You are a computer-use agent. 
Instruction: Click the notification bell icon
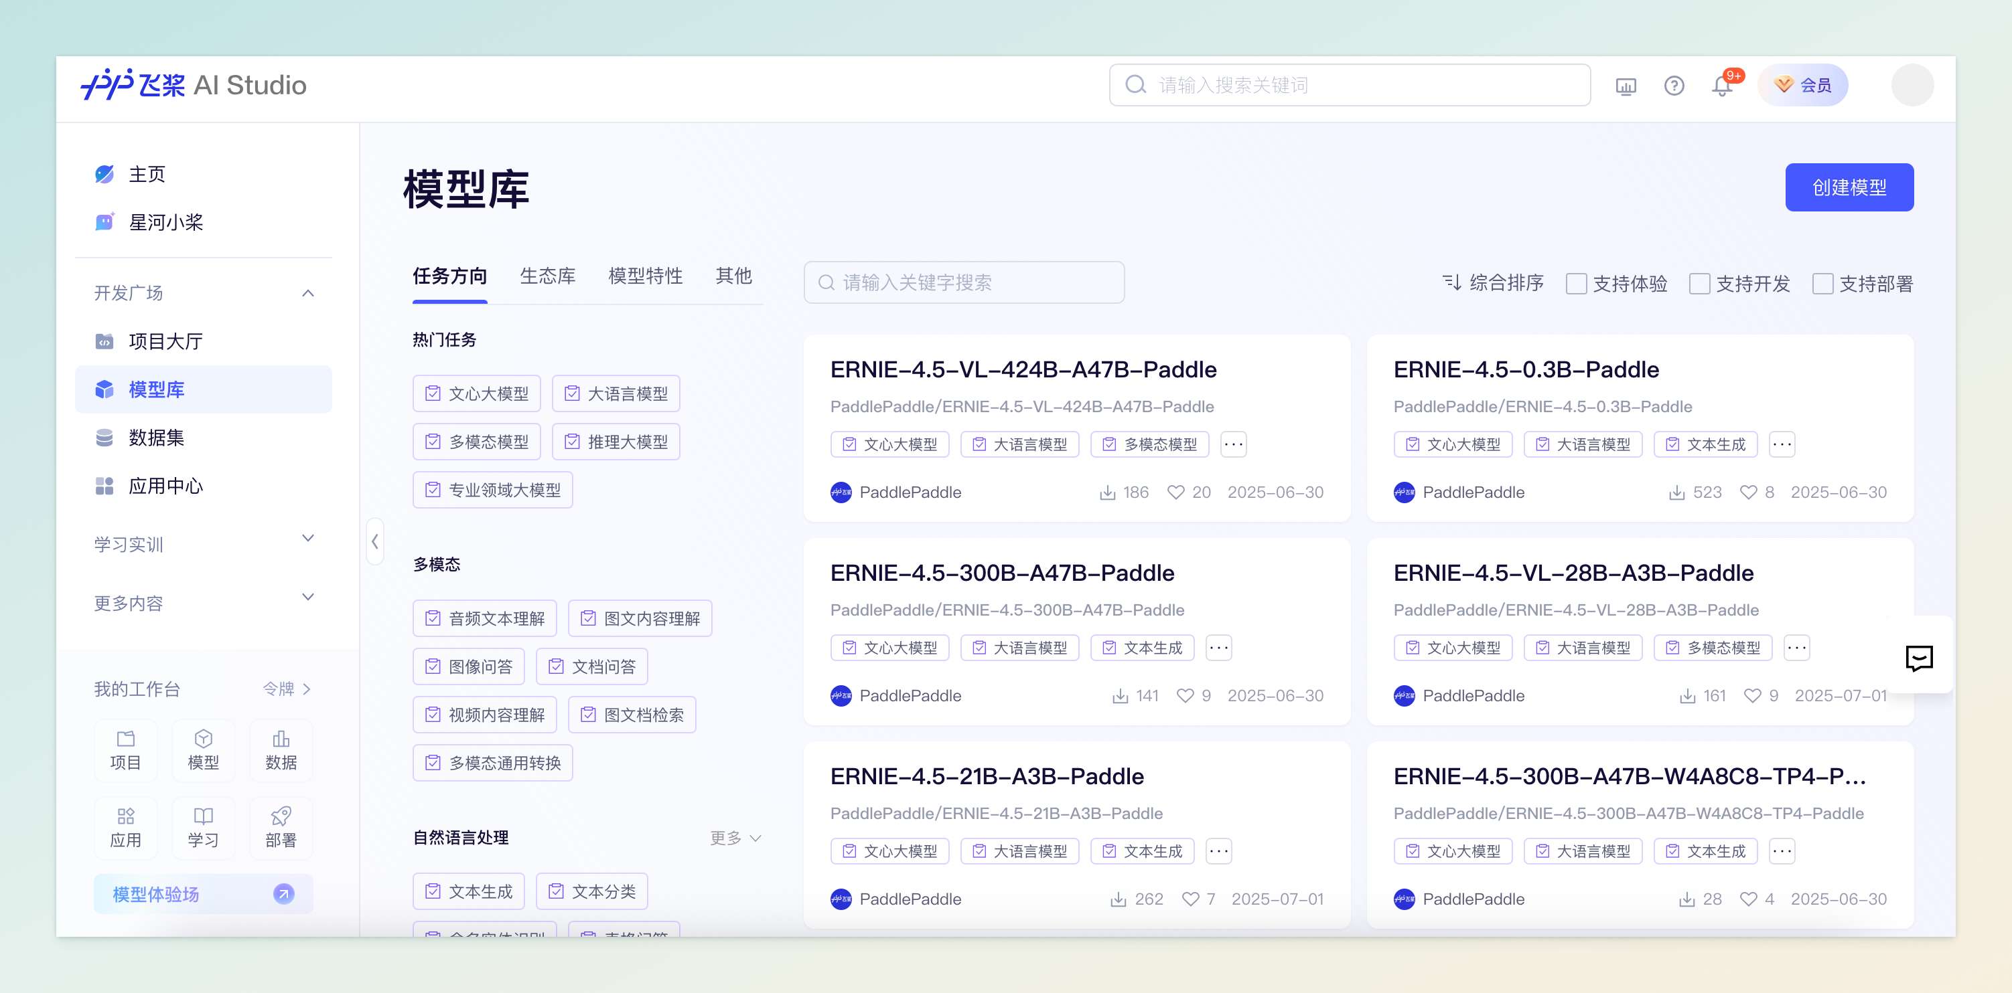pyautogui.click(x=1721, y=86)
